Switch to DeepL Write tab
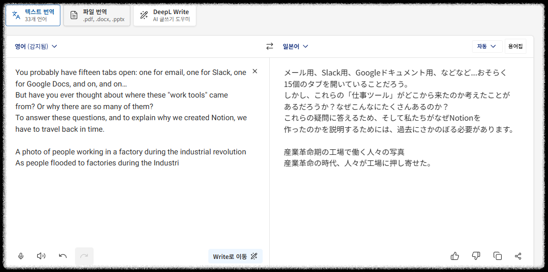 pyautogui.click(x=165, y=15)
